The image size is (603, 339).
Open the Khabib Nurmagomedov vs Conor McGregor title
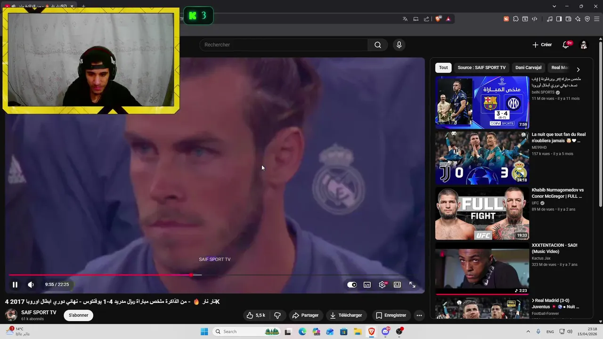[x=558, y=193]
